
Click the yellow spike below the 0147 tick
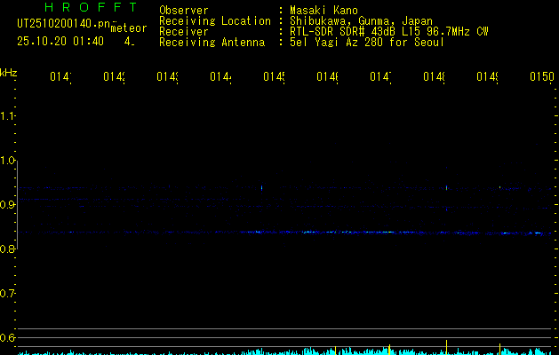[x=389, y=350]
